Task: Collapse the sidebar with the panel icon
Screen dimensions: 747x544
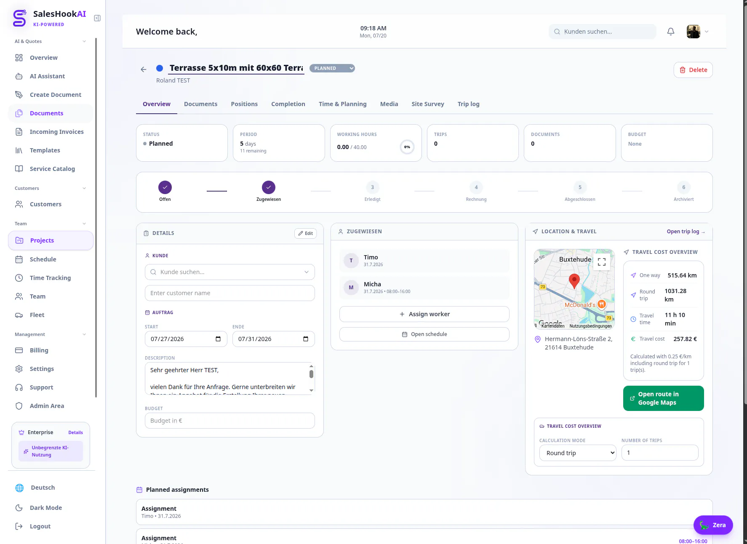Action: tap(97, 18)
